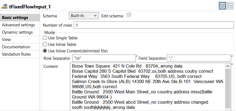
Task: Open the Validation Rules tab
Action: coord(16,54)
